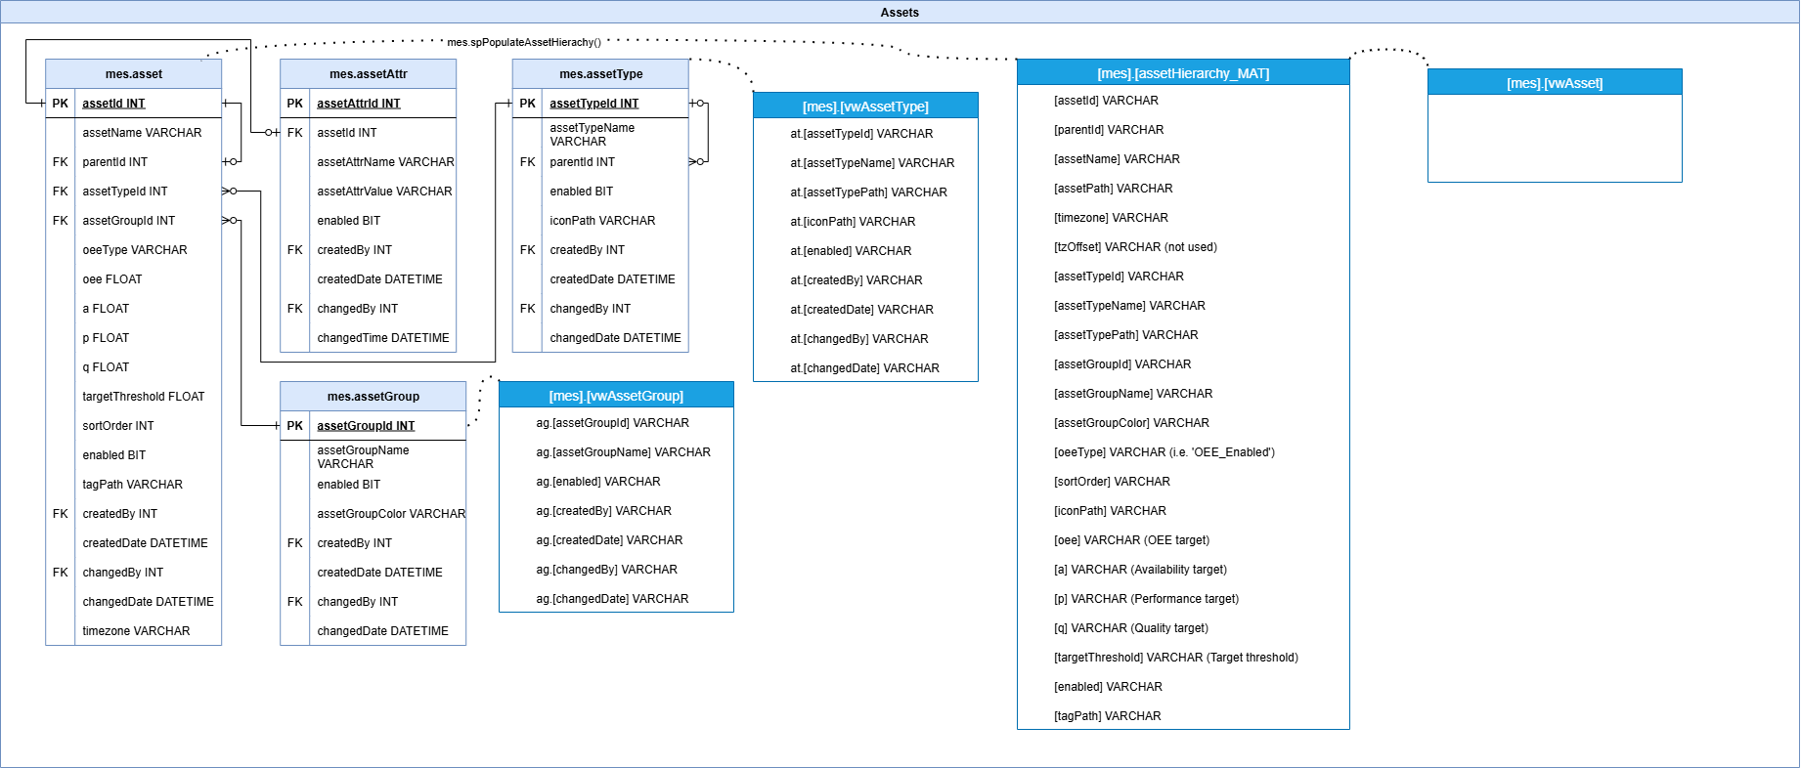Select sortOrder INT row in mes.asset
The image size is (1801, 768).
(134, 426)
